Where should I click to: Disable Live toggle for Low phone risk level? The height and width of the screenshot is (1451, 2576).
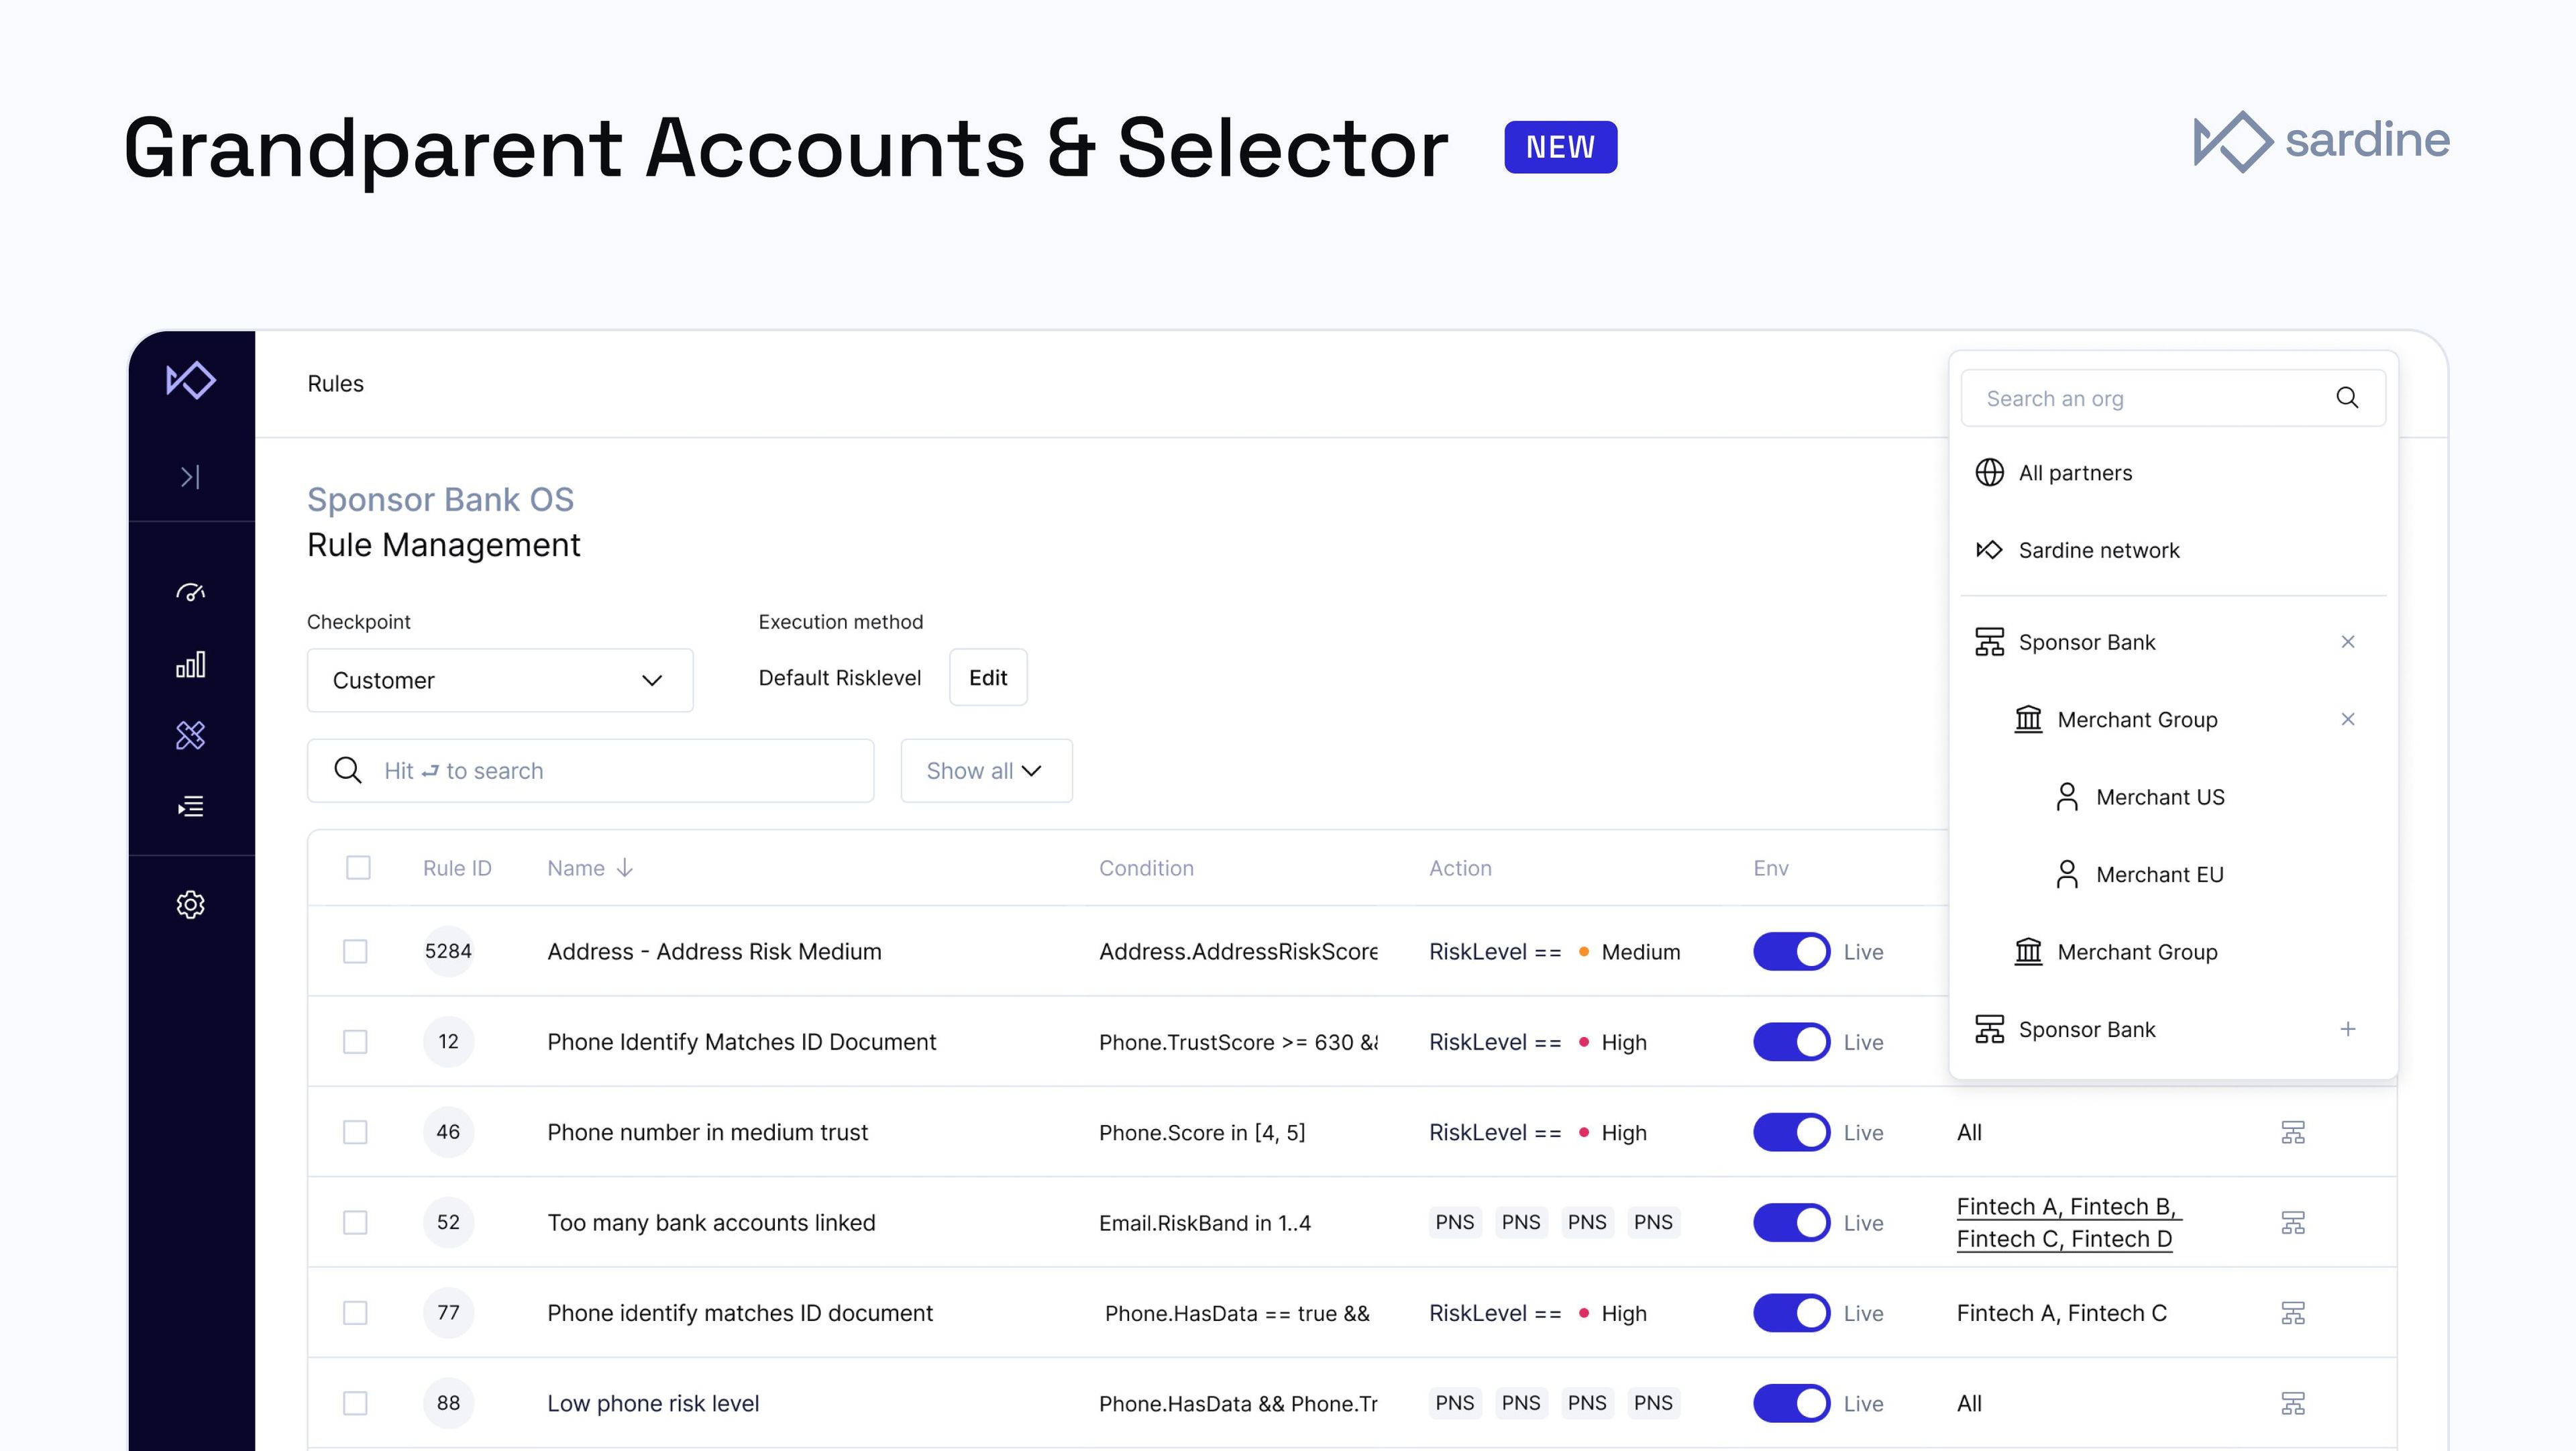click(x=1791, y=1403)
